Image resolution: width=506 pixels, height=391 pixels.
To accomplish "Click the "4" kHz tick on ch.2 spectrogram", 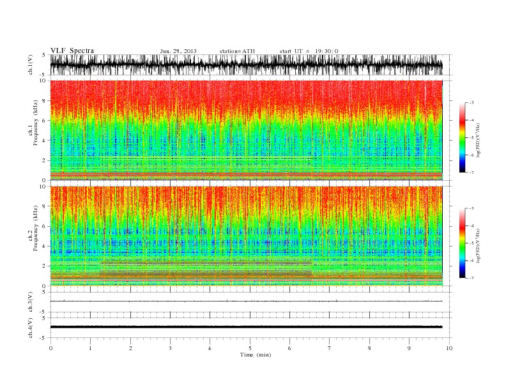I will pyautogui.click(x=45, y=247).
